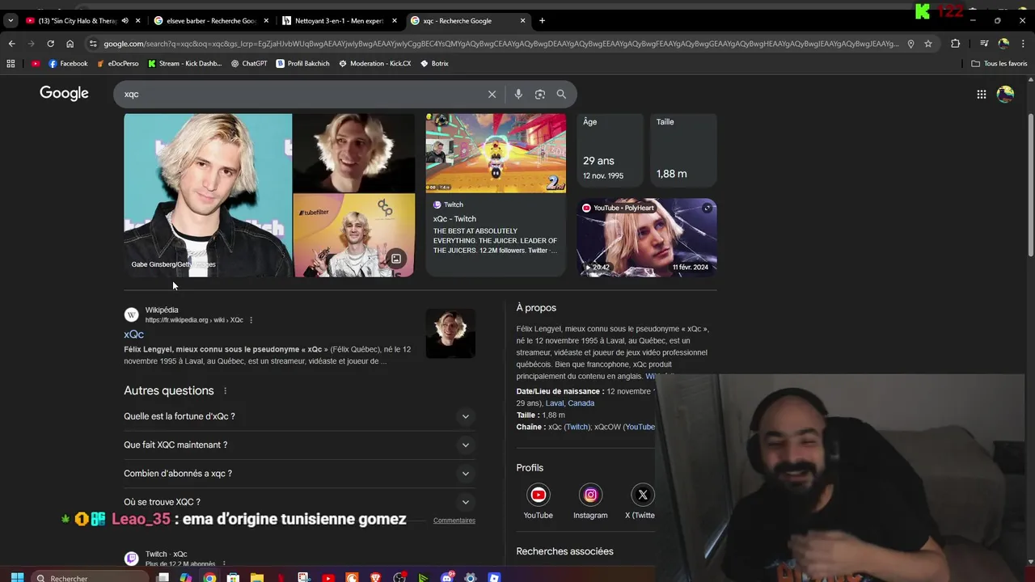Mute the Sin City Halo tab audio
Viewport: 1035px width, 582px height.
click(x=125, y=20)
